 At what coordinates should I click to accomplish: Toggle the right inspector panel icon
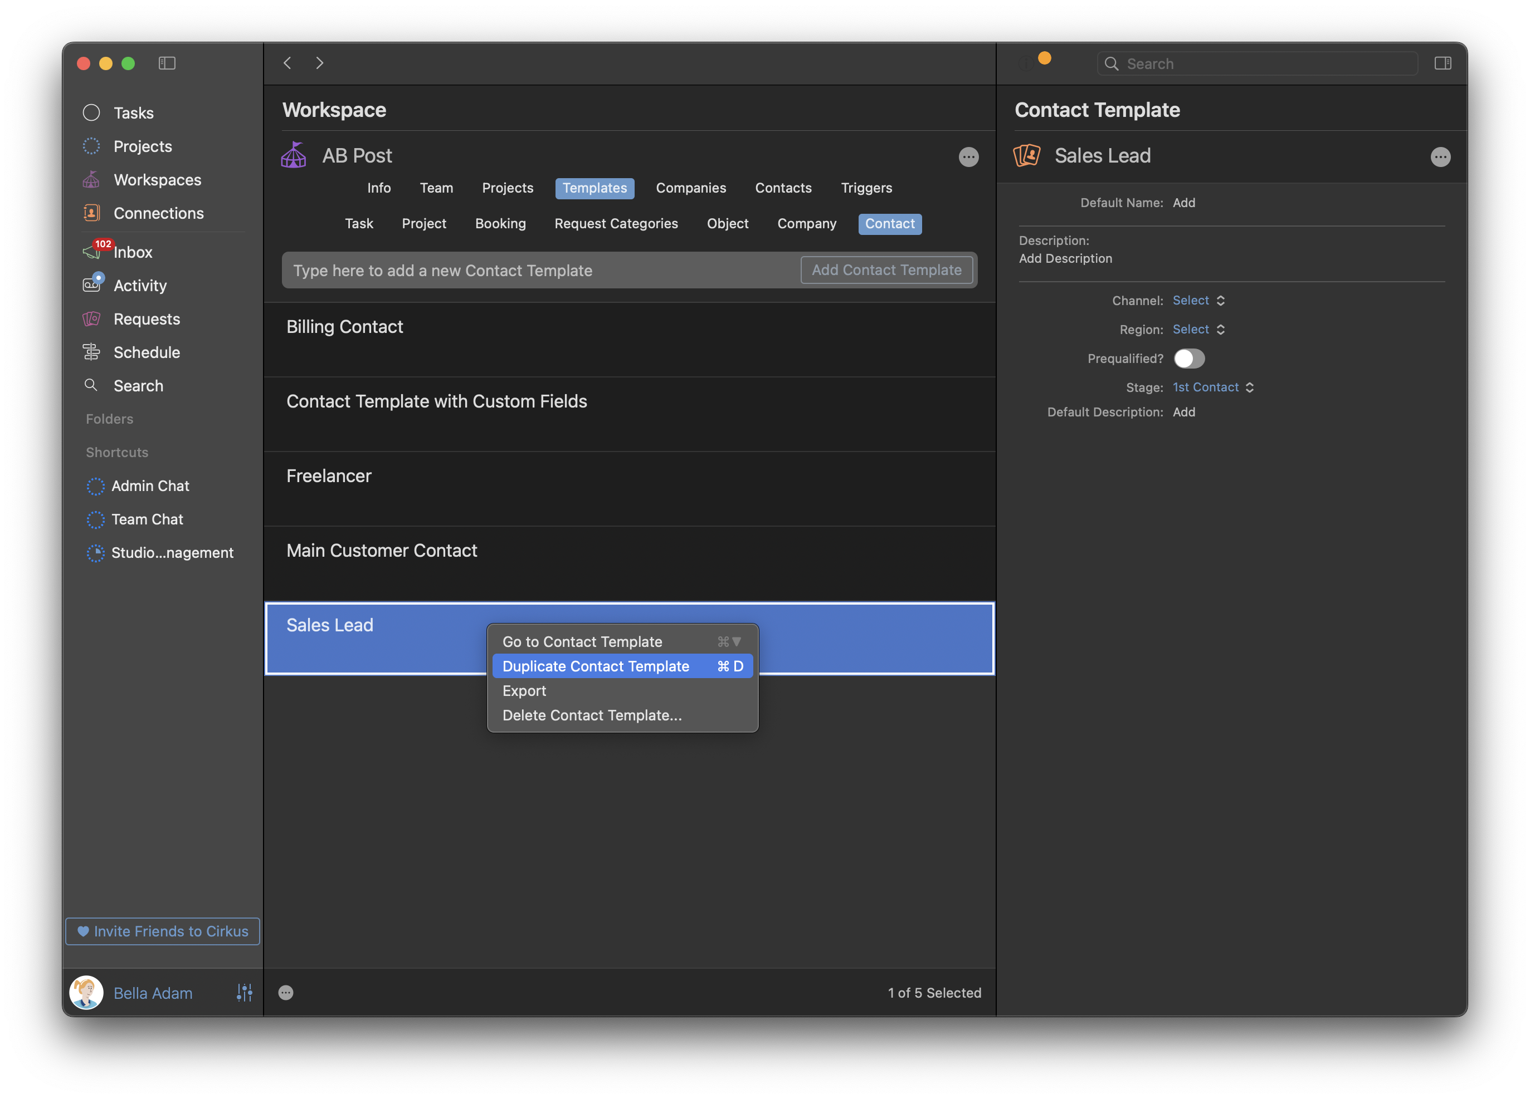coord(1443,63)
